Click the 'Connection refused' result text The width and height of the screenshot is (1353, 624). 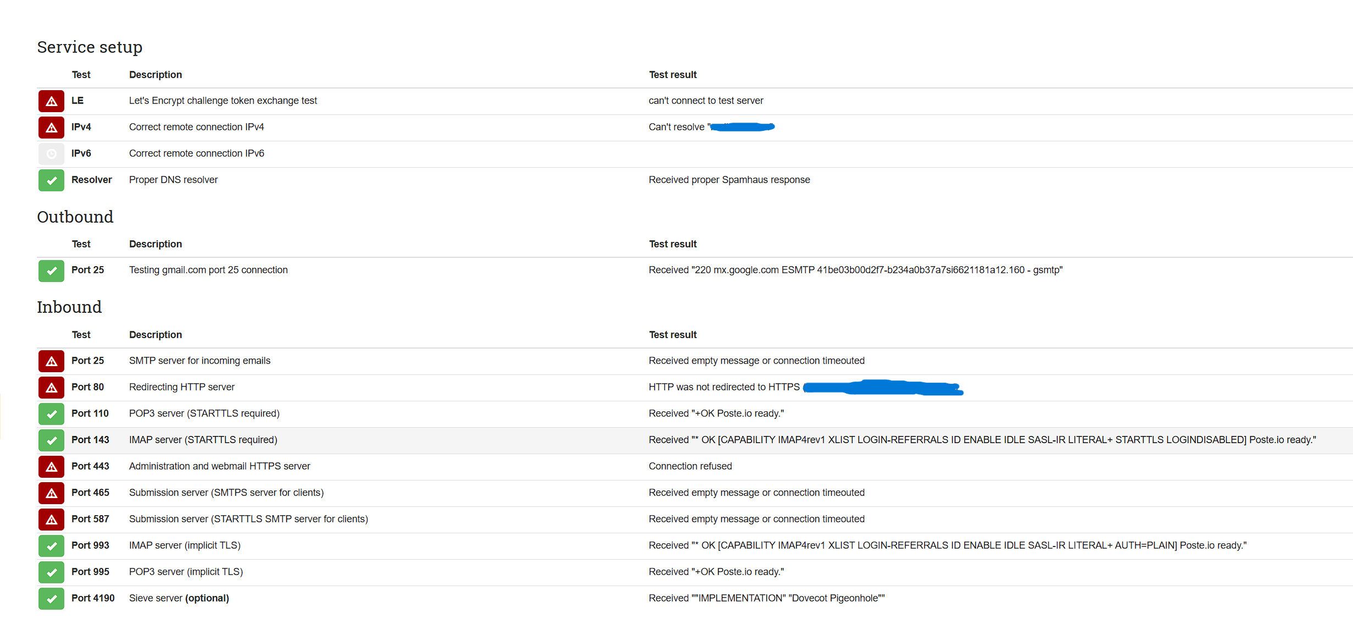click(690, 466)
